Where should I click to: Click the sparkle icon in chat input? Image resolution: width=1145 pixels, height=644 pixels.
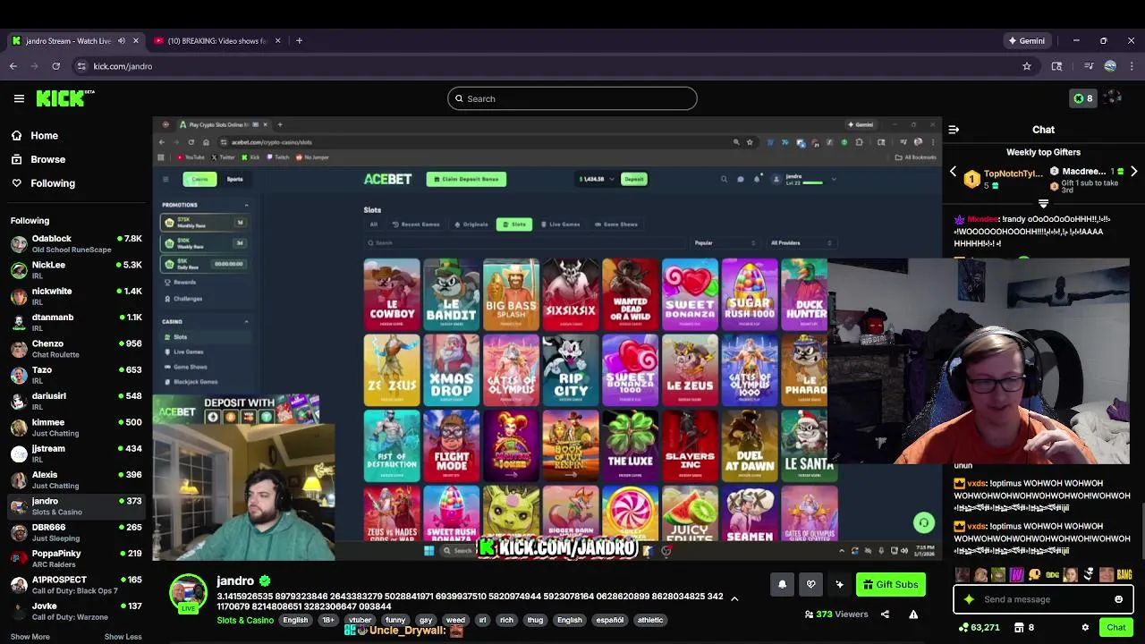click(x=969, y=599)
